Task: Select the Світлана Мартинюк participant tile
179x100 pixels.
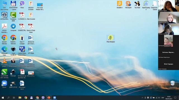Action: click(168, 52)
